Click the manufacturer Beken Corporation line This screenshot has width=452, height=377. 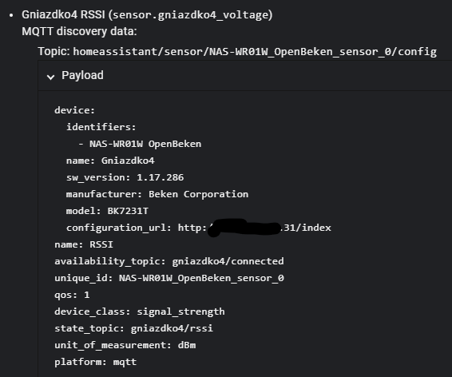pos(157,194)
